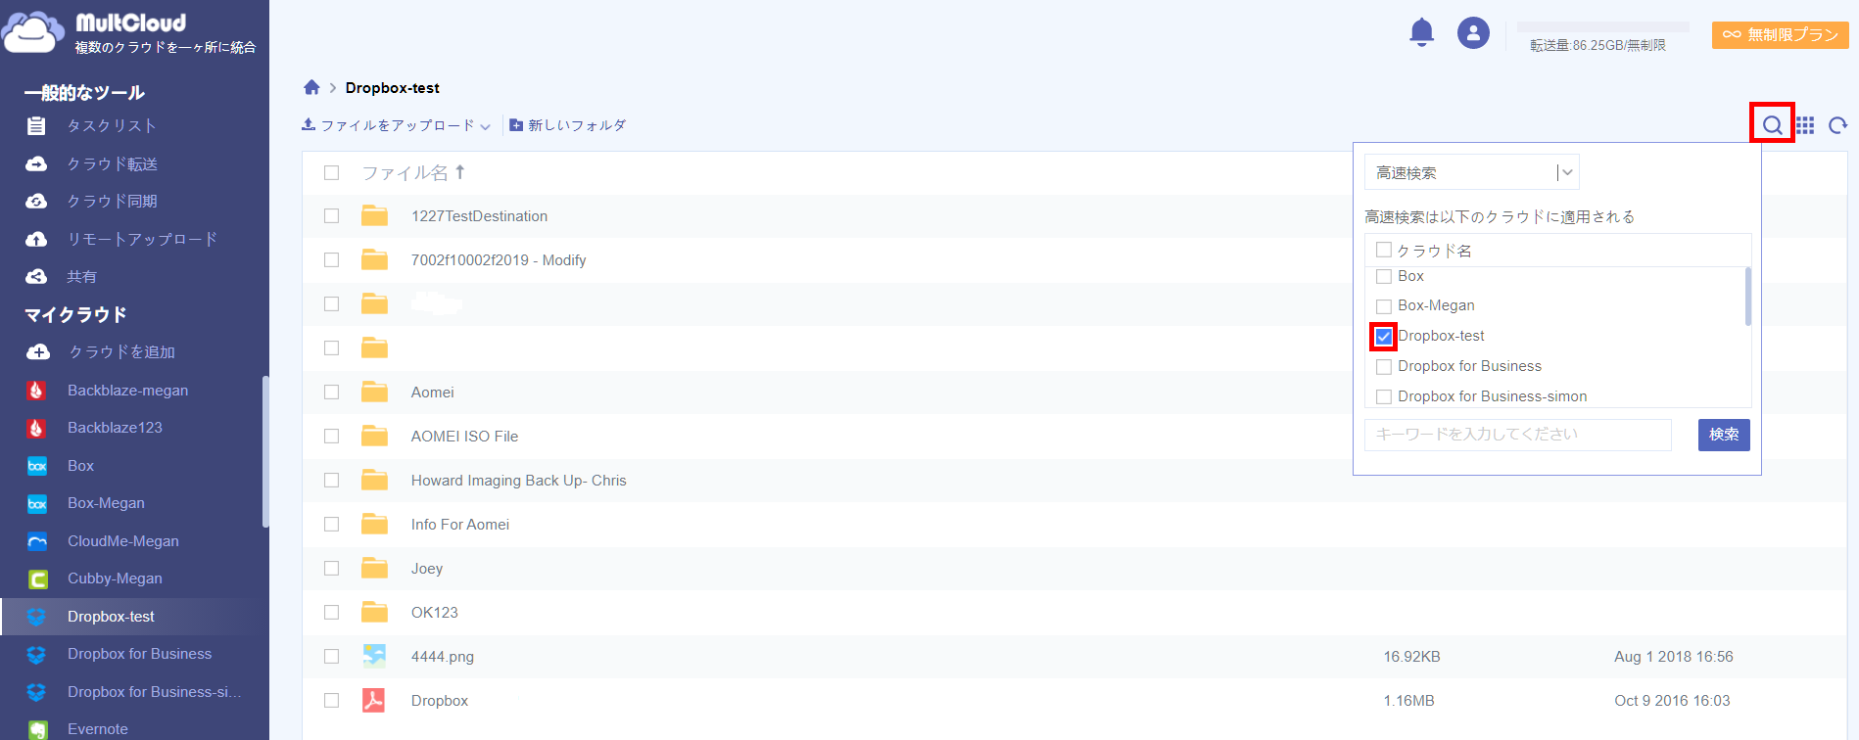Click the 1227TestDestination folder icon

pos(374,215)
